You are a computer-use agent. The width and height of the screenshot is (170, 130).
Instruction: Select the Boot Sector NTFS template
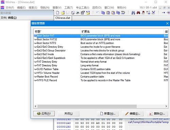[x=101, y=43]
